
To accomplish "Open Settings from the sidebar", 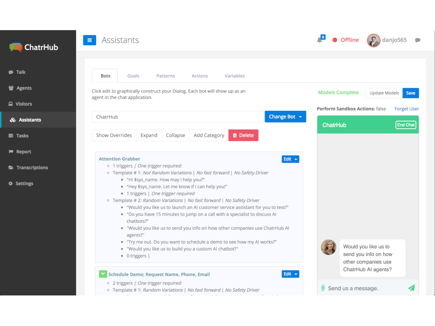I will 24,183.
